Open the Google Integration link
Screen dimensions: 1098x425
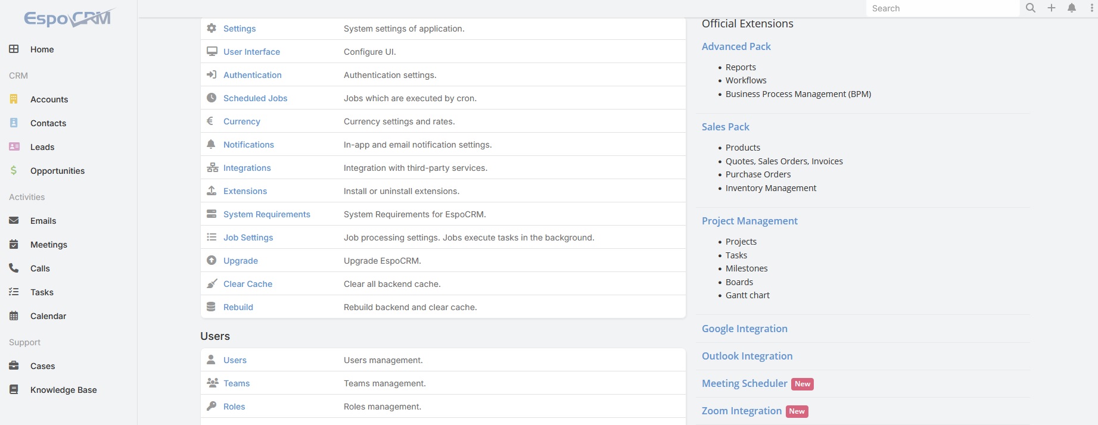pyautogui.click(x=745, y=329)
